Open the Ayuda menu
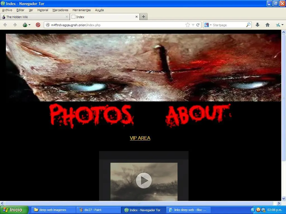Screen dimensions: 286x214 pyautogui.click(x=99, y=10)
